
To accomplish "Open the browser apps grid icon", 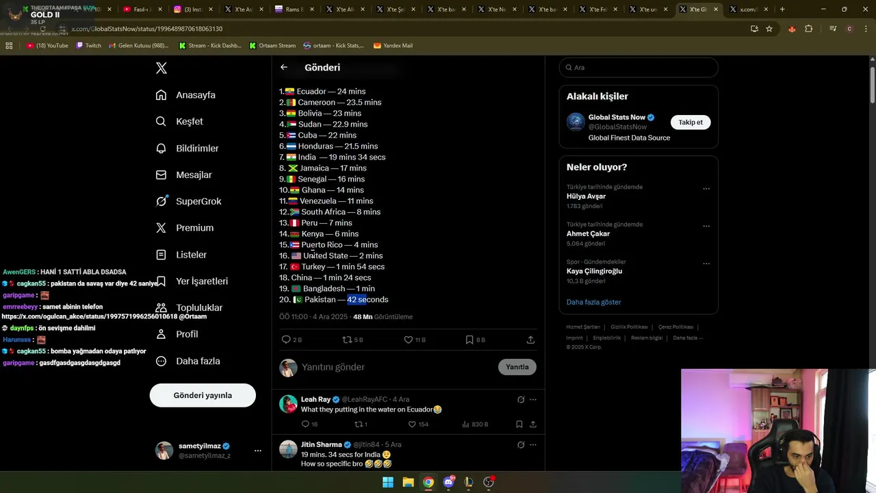I will click(x=9, y=46).
